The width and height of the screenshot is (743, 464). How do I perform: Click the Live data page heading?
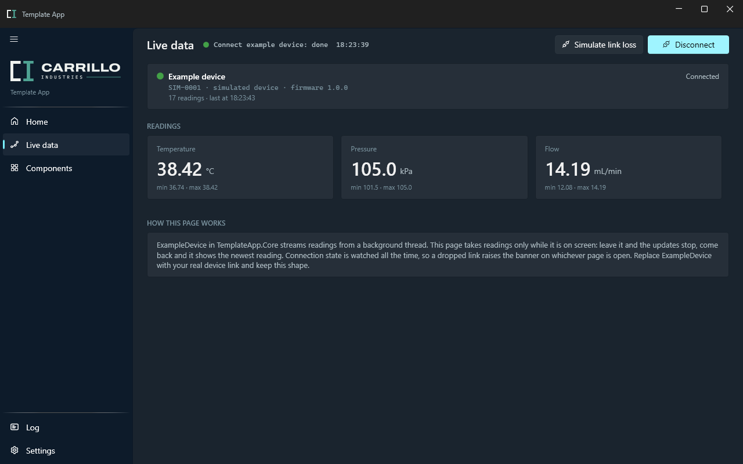click(x=170, y=45)
